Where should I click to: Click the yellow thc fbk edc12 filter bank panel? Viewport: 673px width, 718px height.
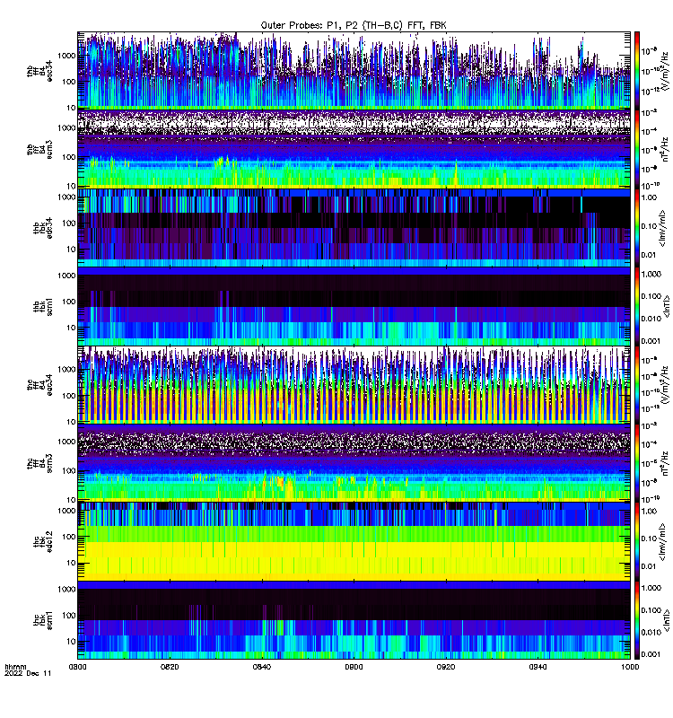point(354,542)
